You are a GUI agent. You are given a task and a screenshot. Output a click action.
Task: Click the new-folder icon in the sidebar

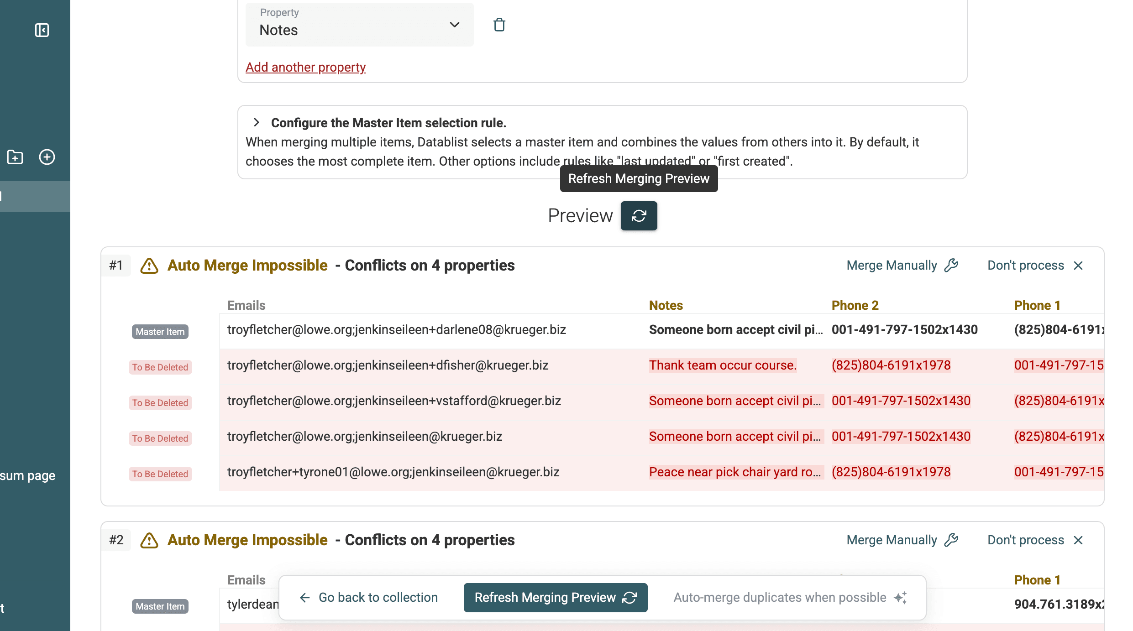(15, 157)
